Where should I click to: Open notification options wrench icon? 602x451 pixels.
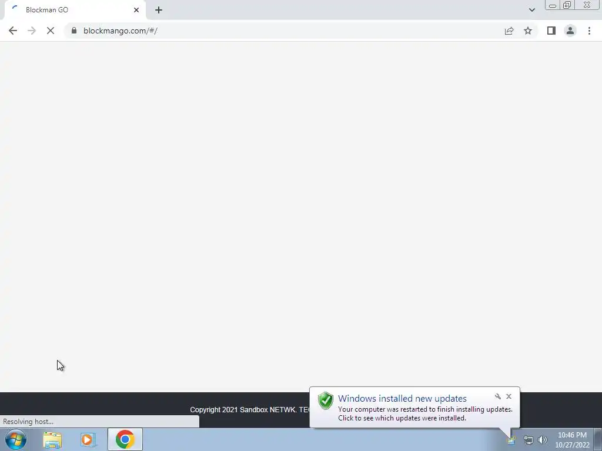(497, 396)
